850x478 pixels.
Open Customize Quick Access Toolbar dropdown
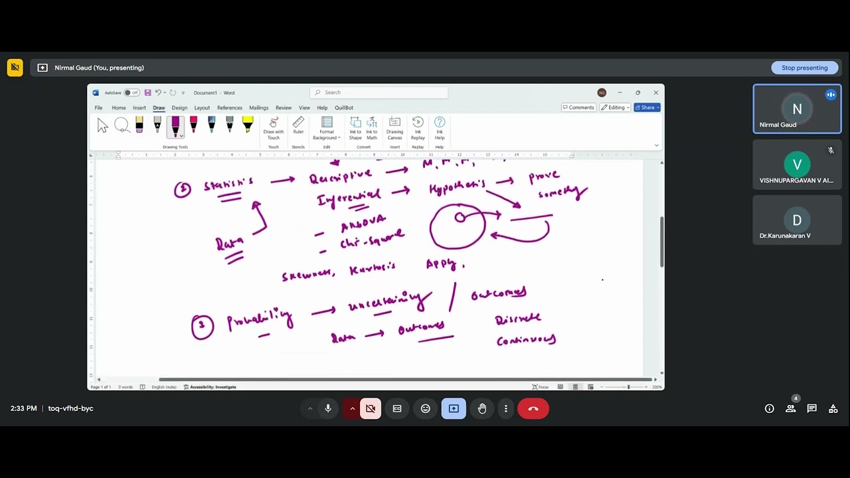point(183,93)
